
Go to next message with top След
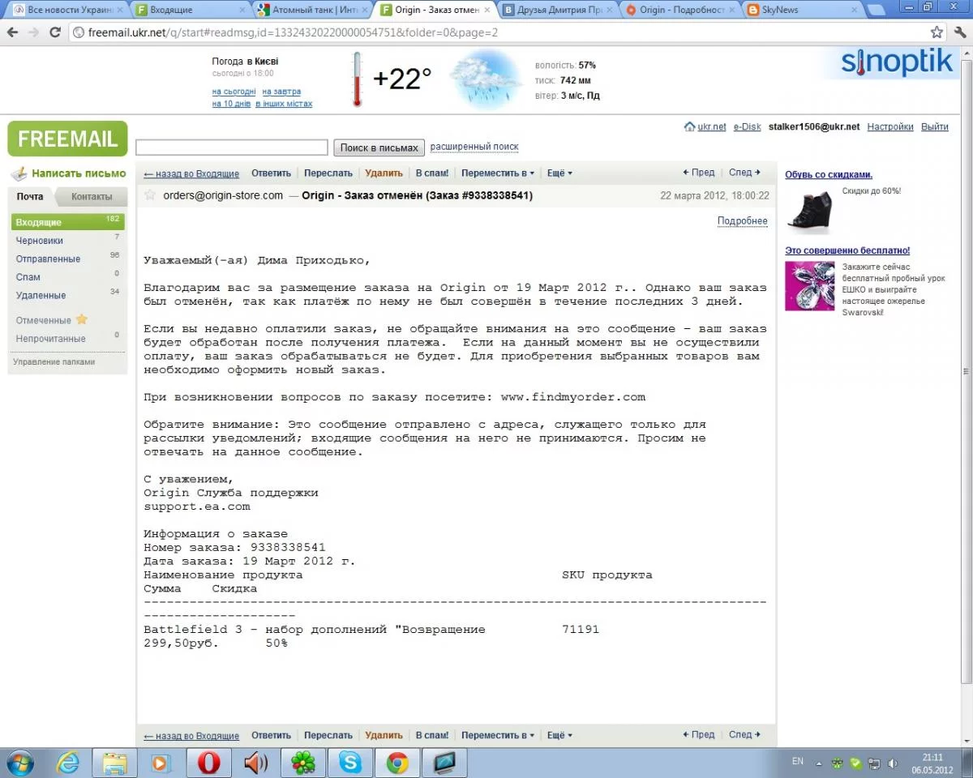744,173
